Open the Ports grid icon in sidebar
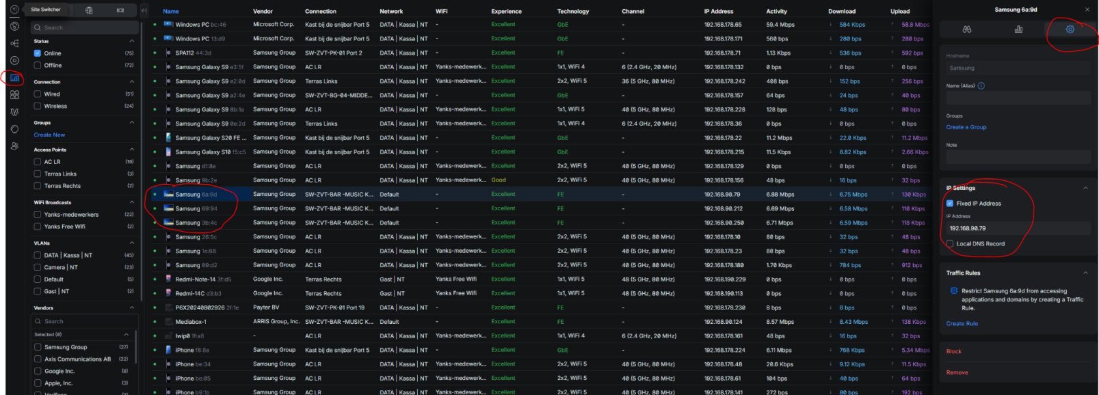 coord(14,95)
